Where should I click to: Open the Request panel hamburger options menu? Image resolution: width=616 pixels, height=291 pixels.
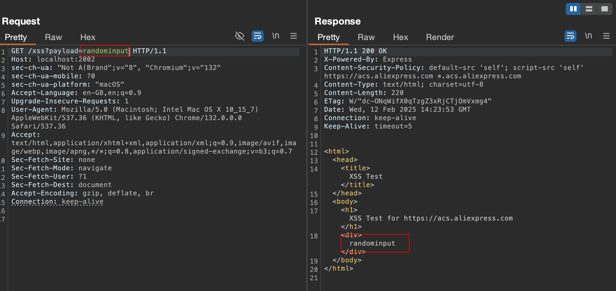click(x=294, y=36)
